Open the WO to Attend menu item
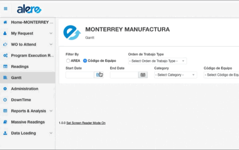239x150 pixels. 28,45
